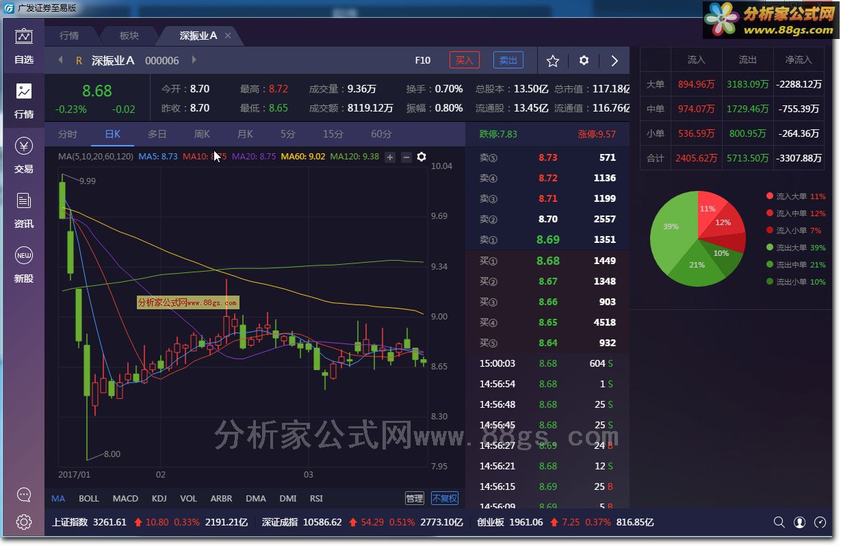The image size is (841, 546).
Task: Select the ARBR indicator
Action: pos(221,499)
